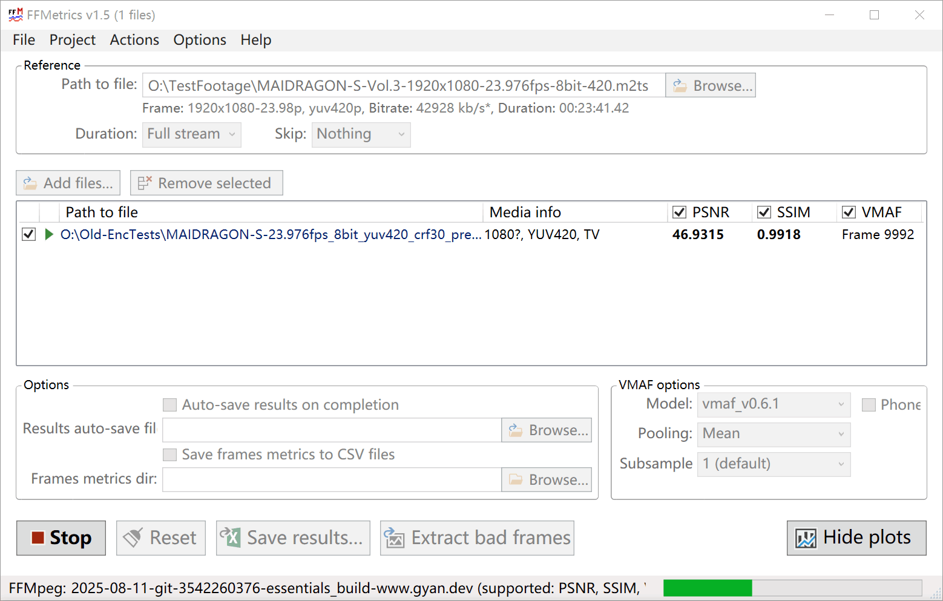
Task: Click the red Stop icon button
Action: tap(38, 538)
